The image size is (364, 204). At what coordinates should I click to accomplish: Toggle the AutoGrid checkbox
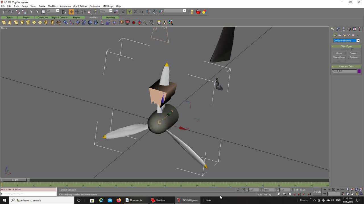point(352,50)
